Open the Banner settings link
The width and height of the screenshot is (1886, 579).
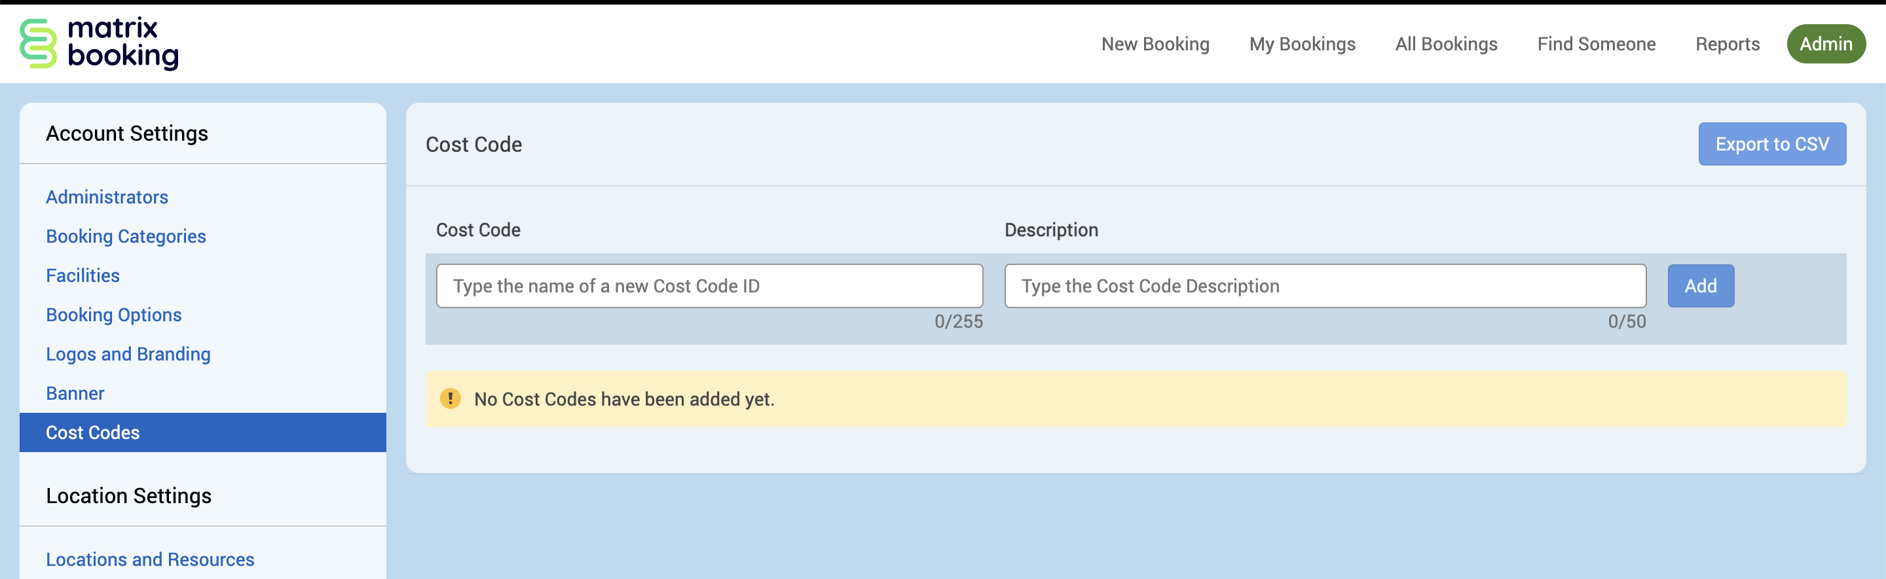pos(75,393)
